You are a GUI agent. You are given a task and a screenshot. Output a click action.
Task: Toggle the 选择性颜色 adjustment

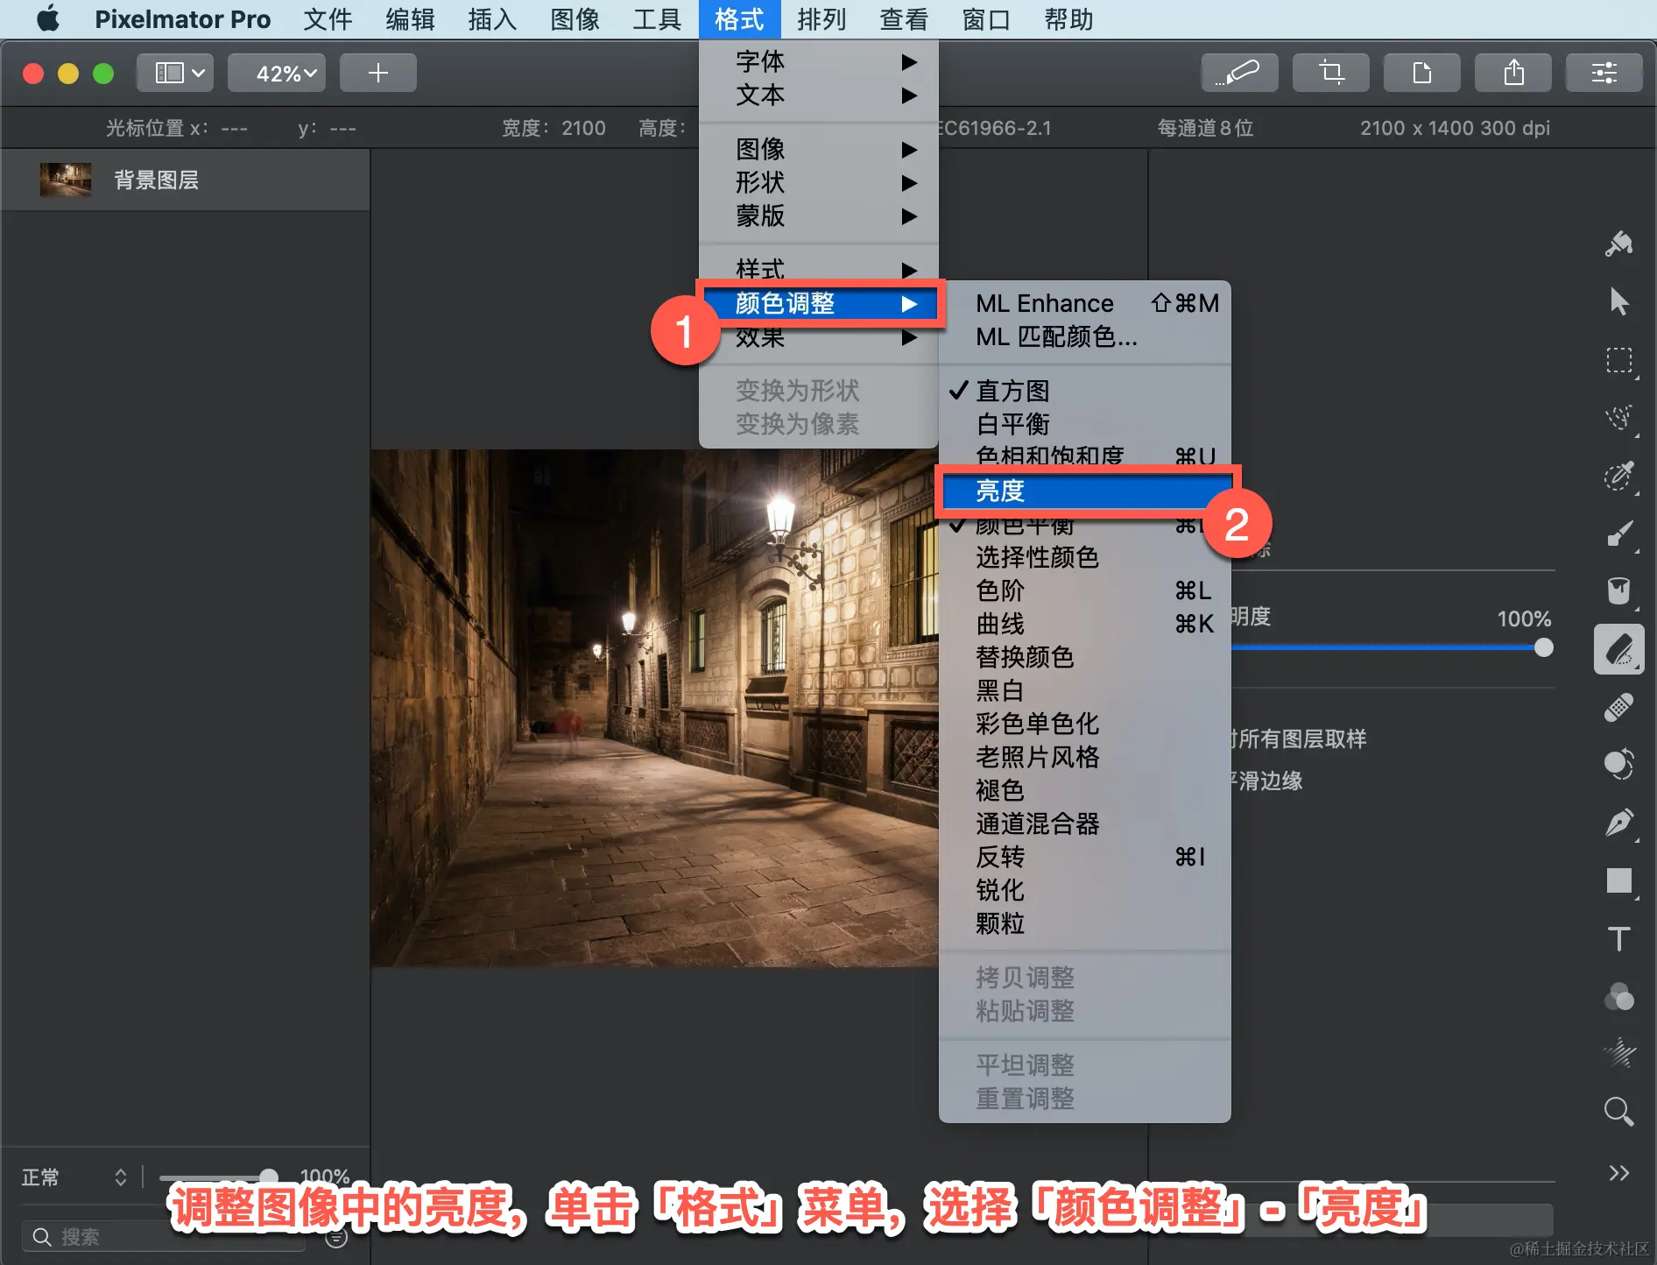click(x=1084, y=557)
